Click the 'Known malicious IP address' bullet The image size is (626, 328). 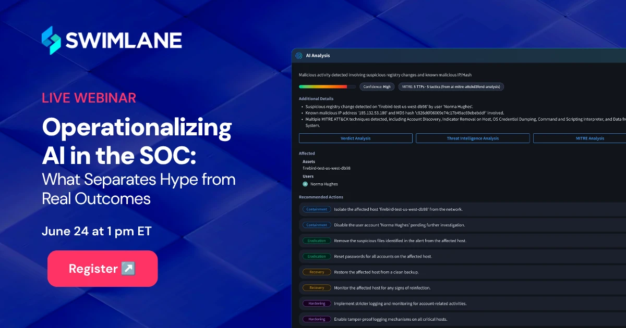point(405,112)
